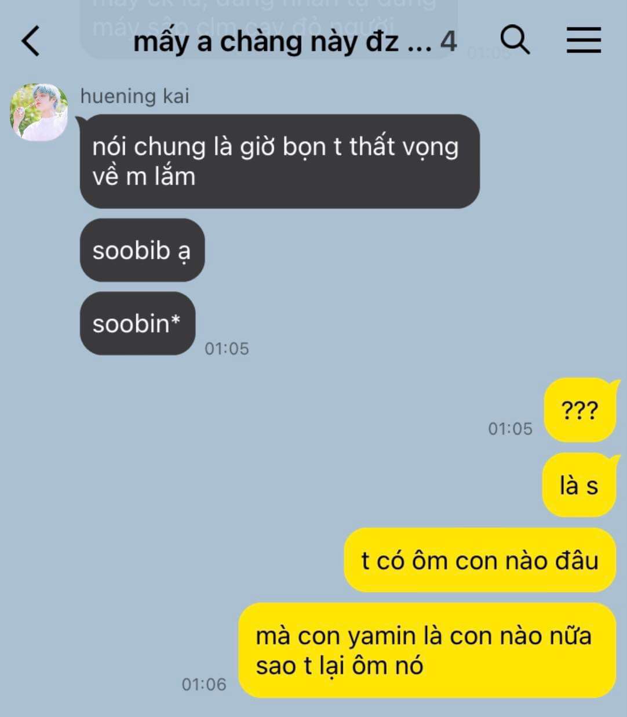
Task: Open the chat search magnifier icon
Action: click(x=515, y=40)
